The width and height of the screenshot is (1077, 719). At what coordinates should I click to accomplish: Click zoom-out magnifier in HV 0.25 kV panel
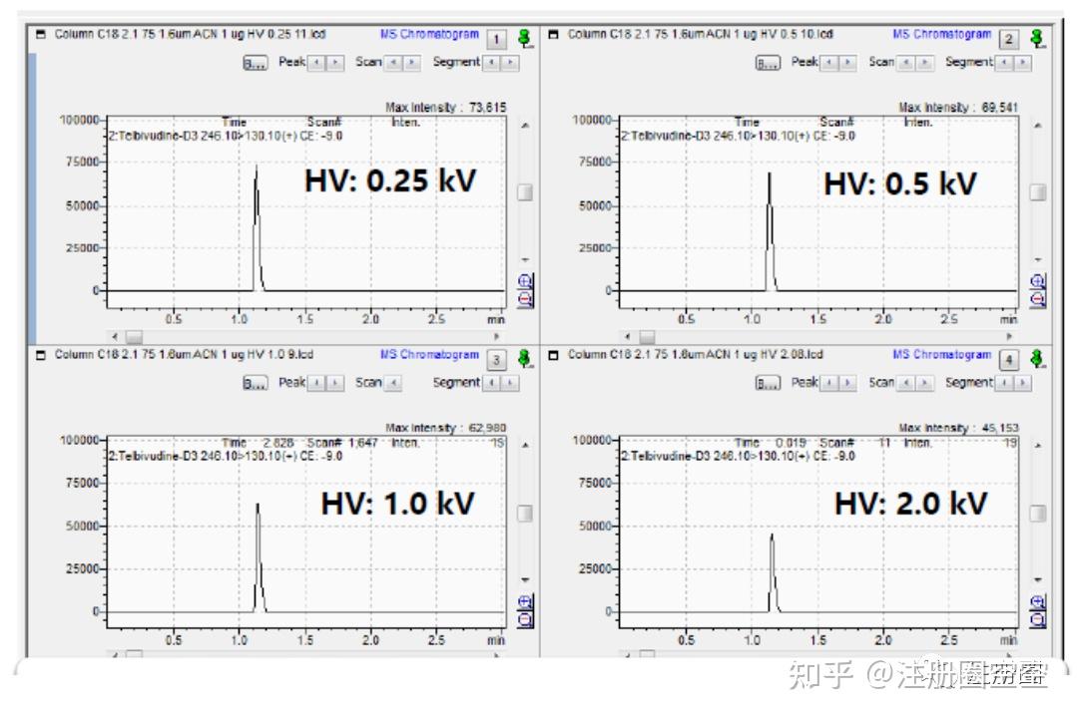coord(525,298)
